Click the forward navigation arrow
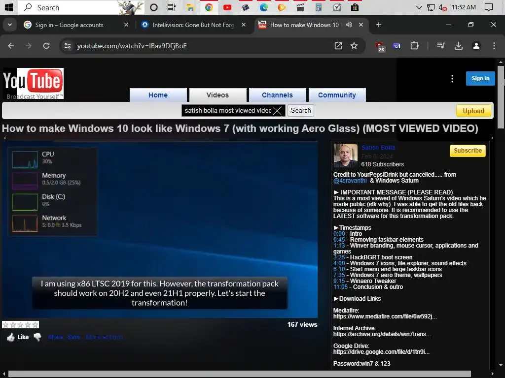This screenshot has width=505, height=378. (x=29, y=46)
